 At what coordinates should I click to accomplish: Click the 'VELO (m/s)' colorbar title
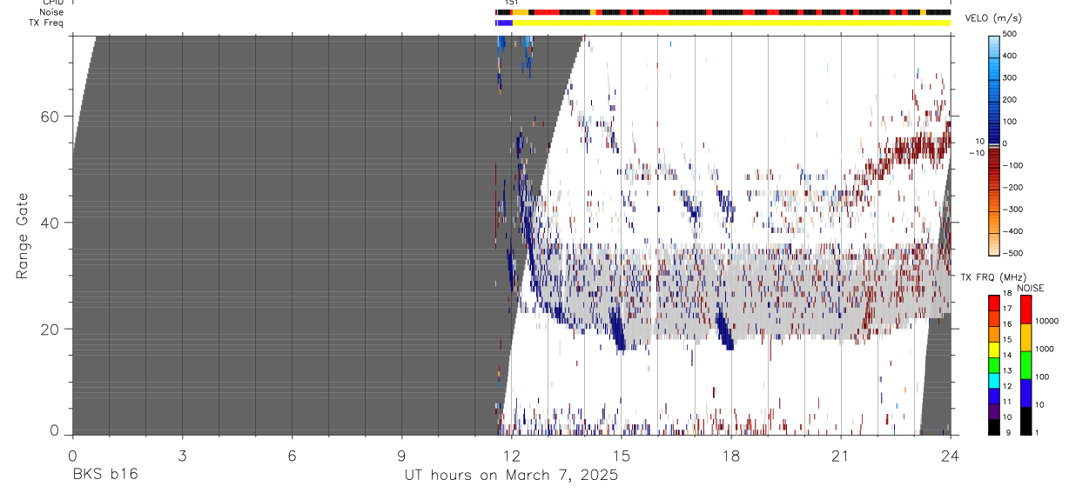point(995,19)
